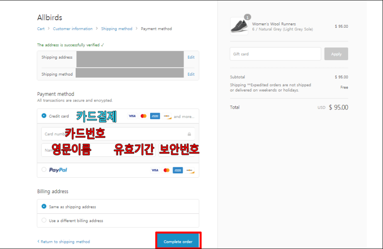Click the Allbirds store title
The image size is (383, 249).
pos(50,18)
